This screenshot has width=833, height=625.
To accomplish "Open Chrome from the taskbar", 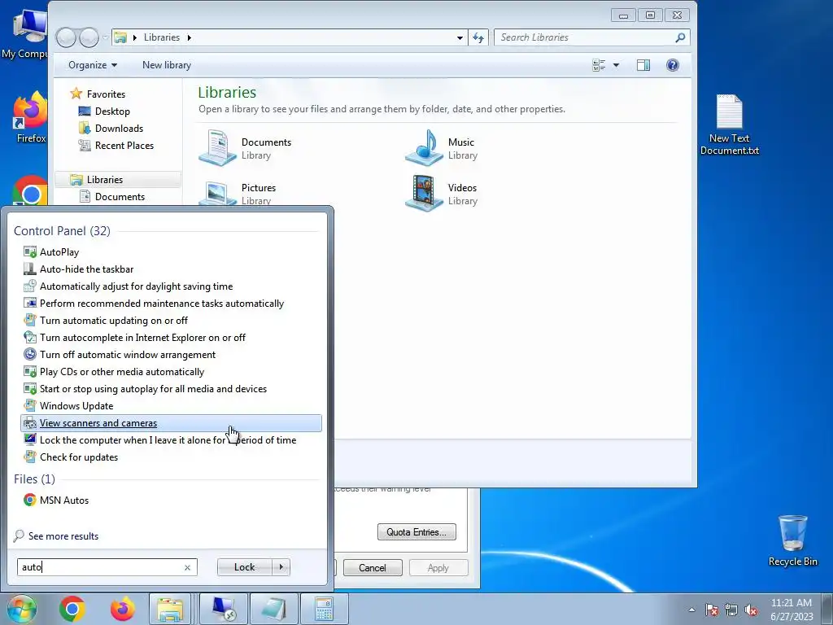I will click(x=72, y=609).
